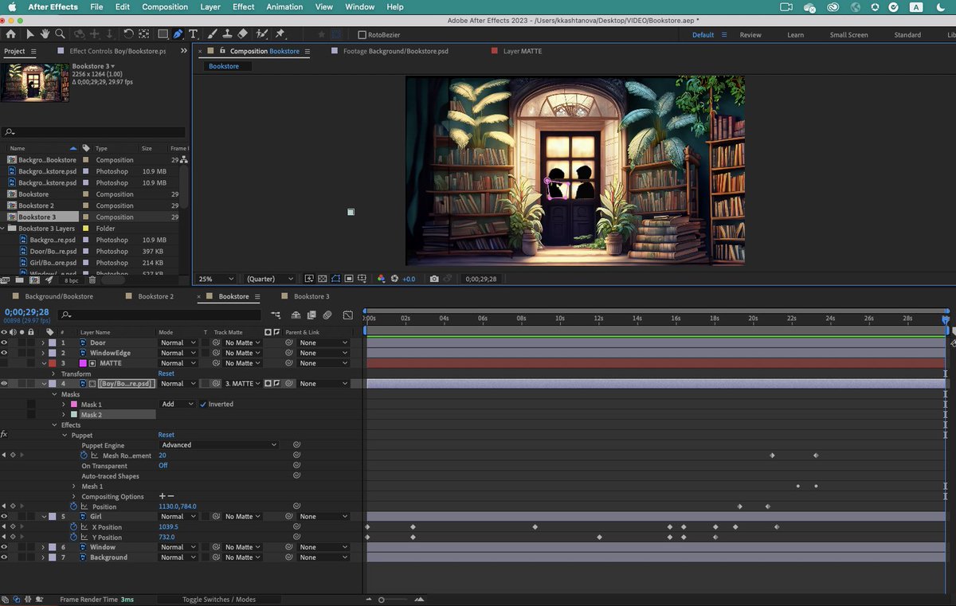Select the Home icon in the toolbar
956x606 pixels.
tap(10, 34)
